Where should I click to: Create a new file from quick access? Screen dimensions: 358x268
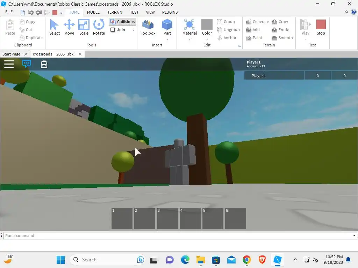(x=22, y=13)
